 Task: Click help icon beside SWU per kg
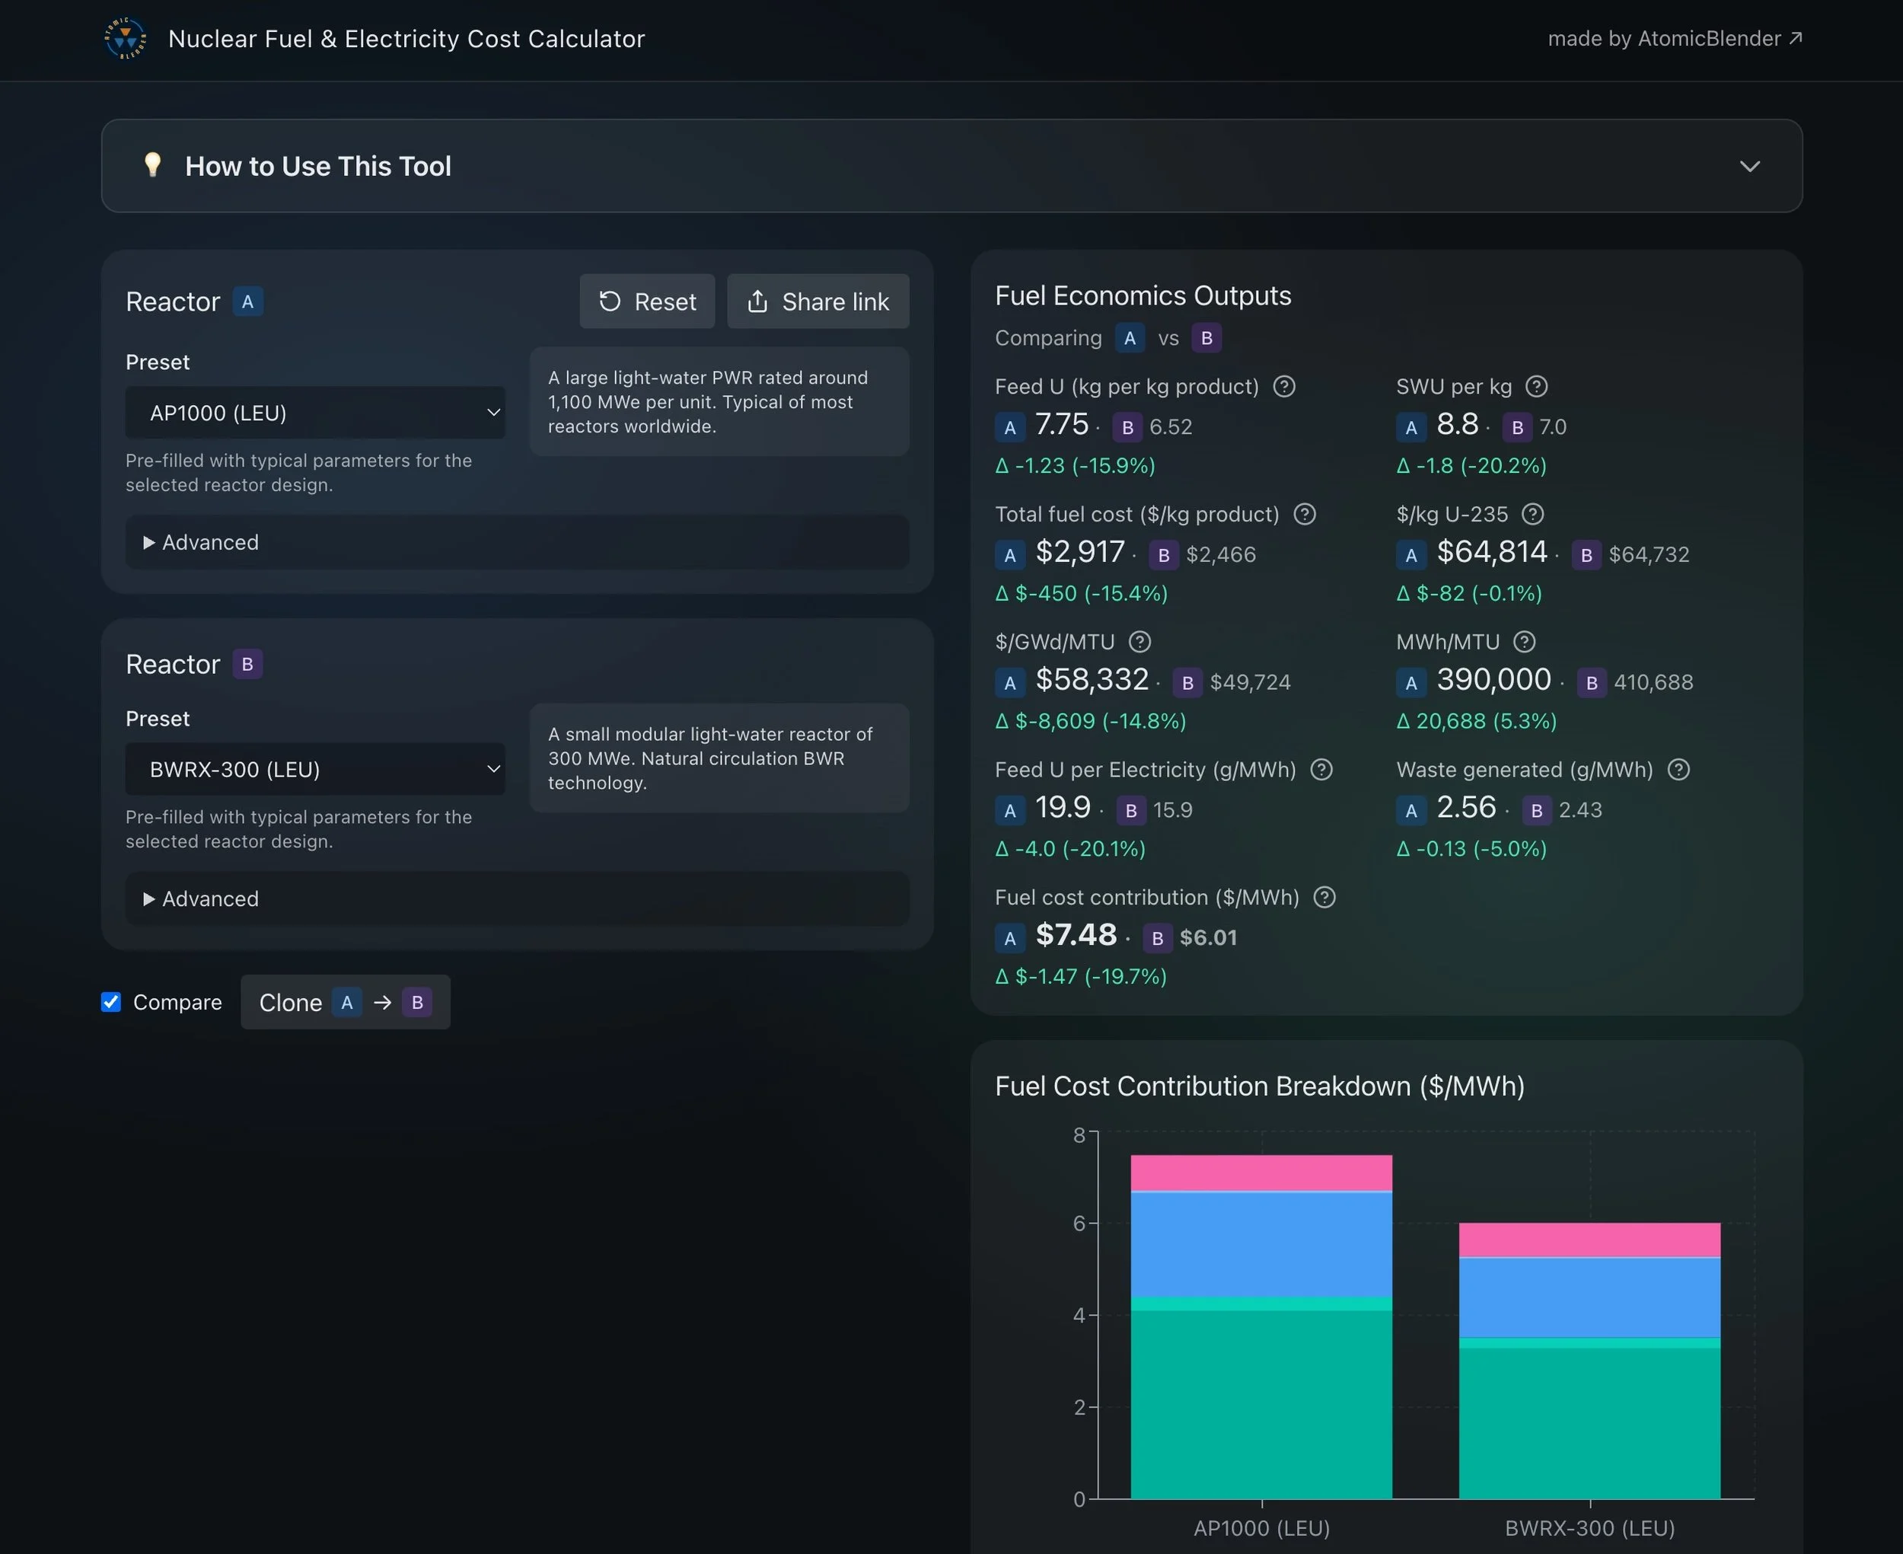1536,387
